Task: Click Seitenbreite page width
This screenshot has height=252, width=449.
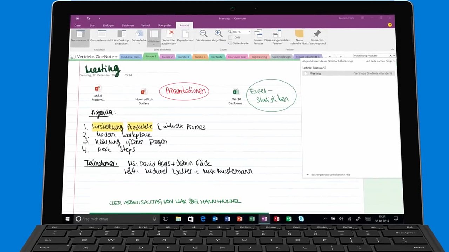Action: click(239, 43)
